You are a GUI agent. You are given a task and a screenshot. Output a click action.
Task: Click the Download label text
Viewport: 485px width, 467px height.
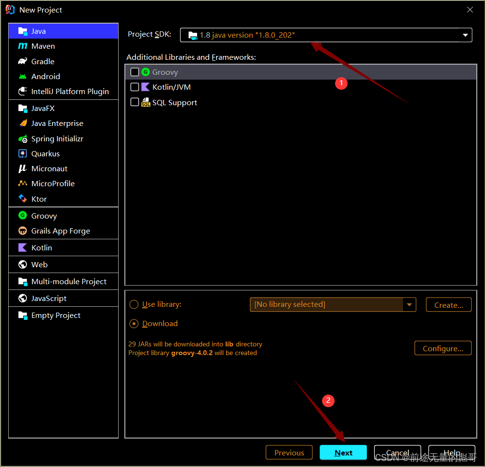click(160, 323)
